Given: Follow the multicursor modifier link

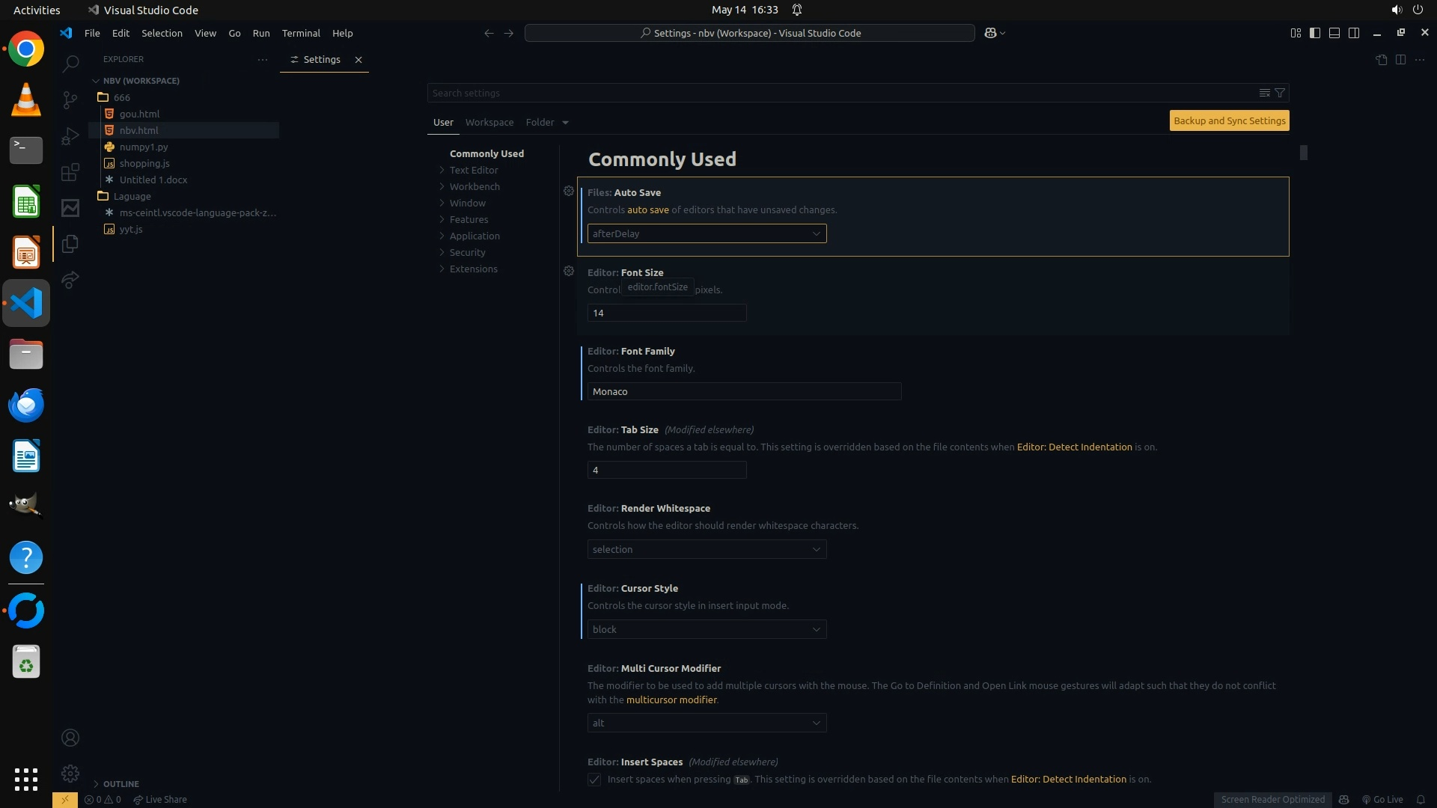Looking at the screenshot, I should [x=671, y=700].
